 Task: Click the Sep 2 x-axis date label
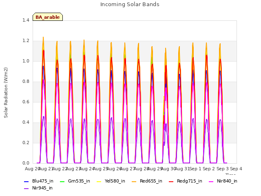coord(209,169)
